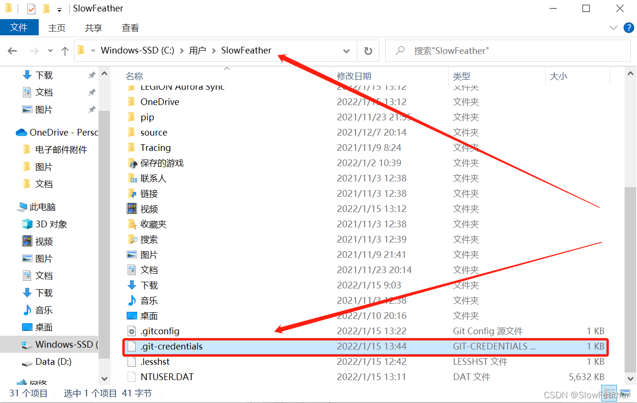Select the 视频 folder icon in file list

(132, 209)
